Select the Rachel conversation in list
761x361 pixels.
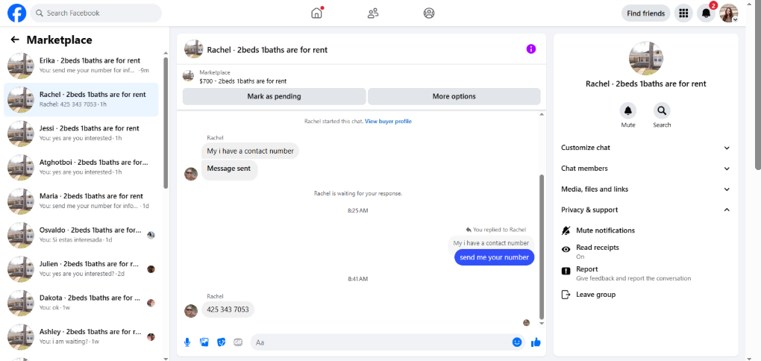click(x=81, y=99)
